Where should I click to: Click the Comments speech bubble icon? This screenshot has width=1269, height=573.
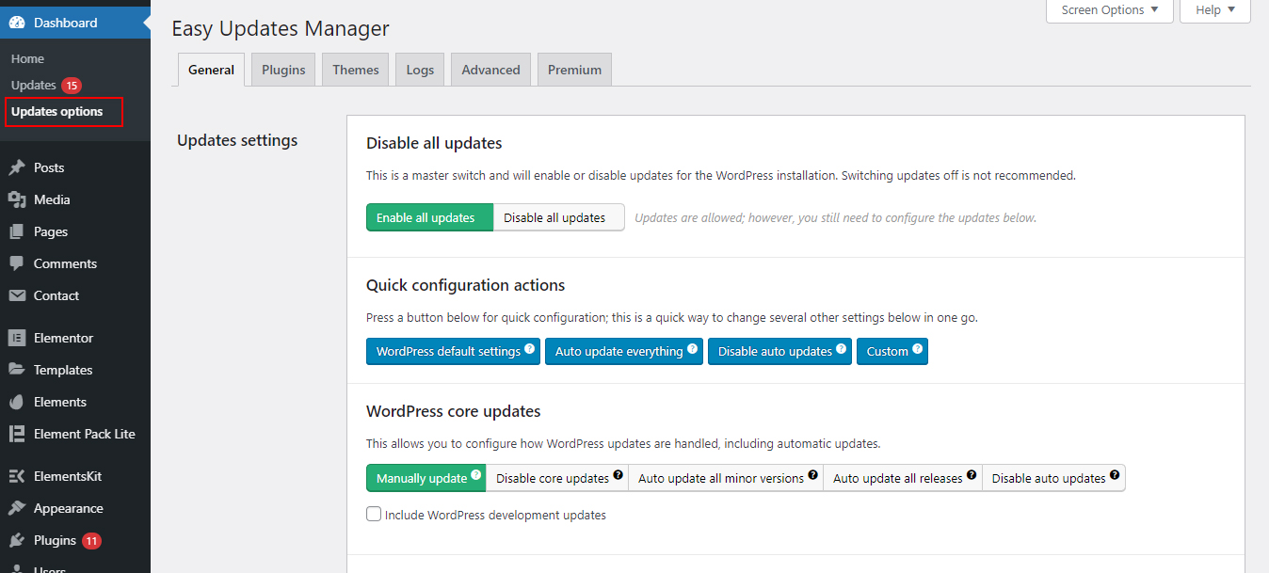click(17, 263)
